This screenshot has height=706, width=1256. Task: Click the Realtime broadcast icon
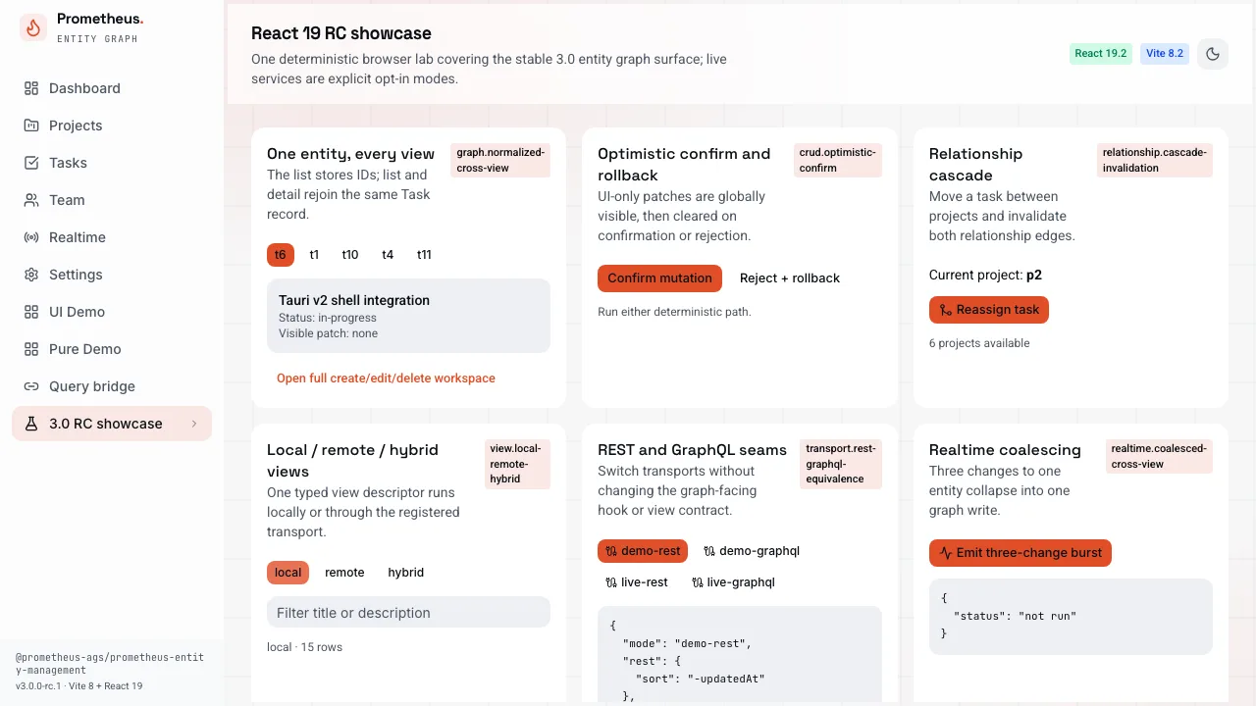coord(31,237)
